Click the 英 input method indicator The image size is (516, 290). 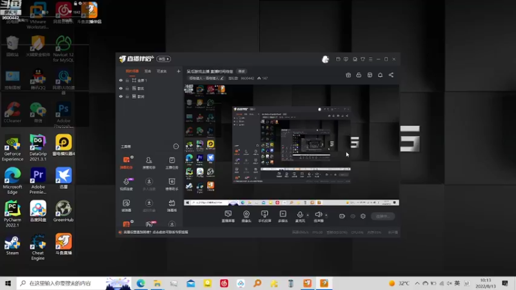click(457, 283)
